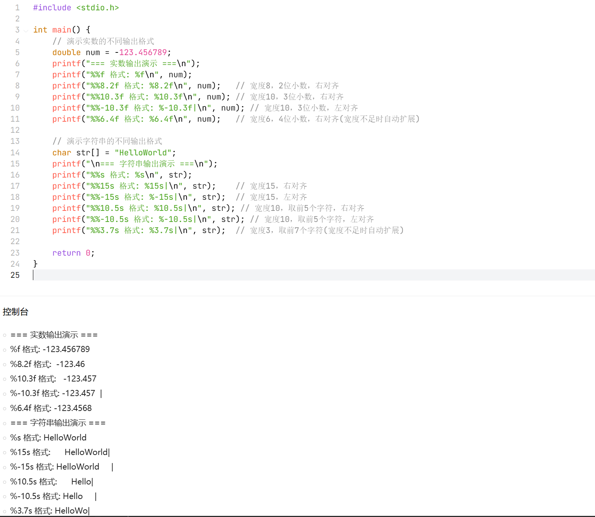Click console output '%f 格式: -123.456789'
The image size is (595, 517).
pyautogui.click(x=50, y=349)
